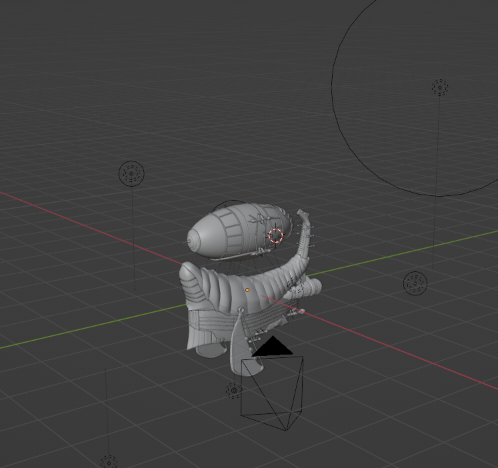Select the ringed light left of the airship
Viewport: 498px width, 468px height.
coord(131,173)
